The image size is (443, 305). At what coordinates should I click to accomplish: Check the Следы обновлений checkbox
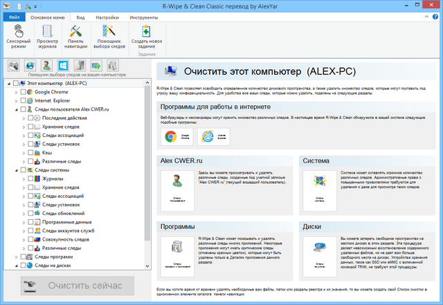click(x=30, y=214)
